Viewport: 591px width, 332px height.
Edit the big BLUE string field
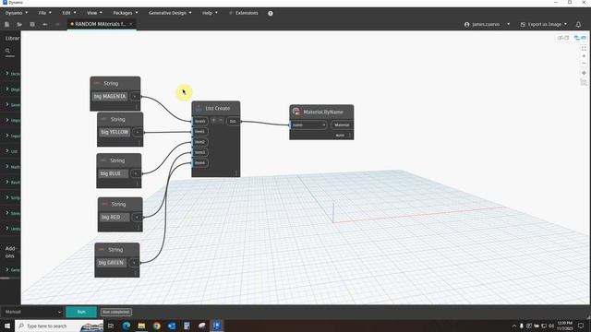point(114,173)
